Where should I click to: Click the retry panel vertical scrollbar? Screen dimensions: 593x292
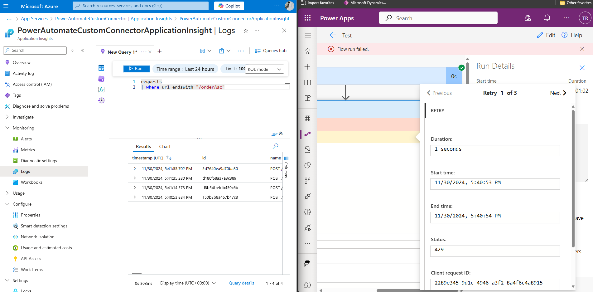click(573, 179)
